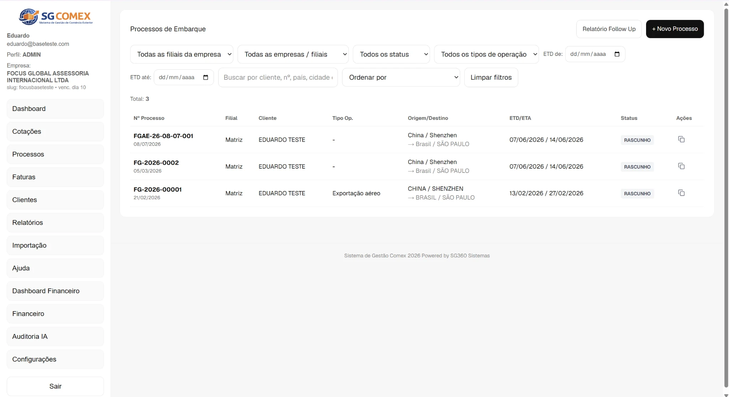Click ETD/ETA column header
The image size is (729, 397).
click(520, 118)
